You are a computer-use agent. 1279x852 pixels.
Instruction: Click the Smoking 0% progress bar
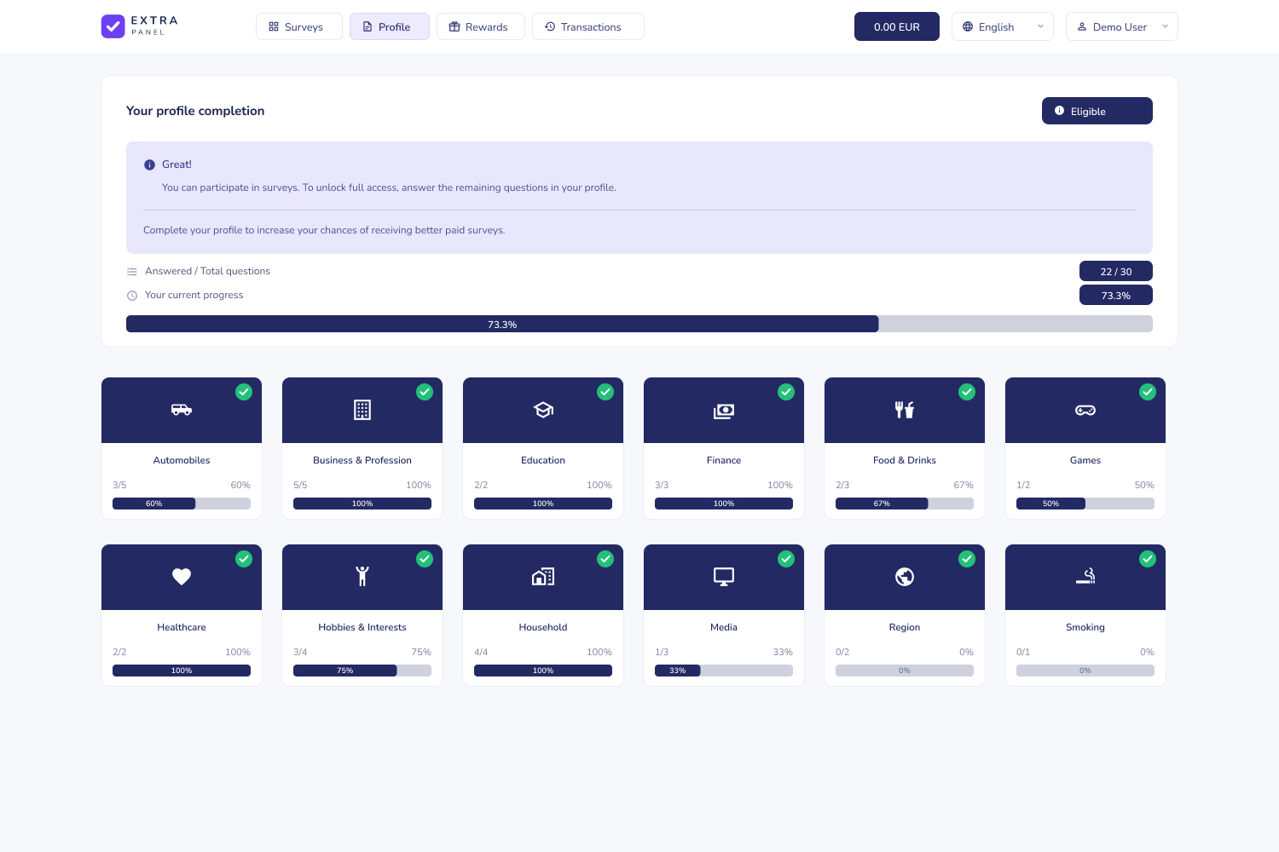pos(1085,671)
